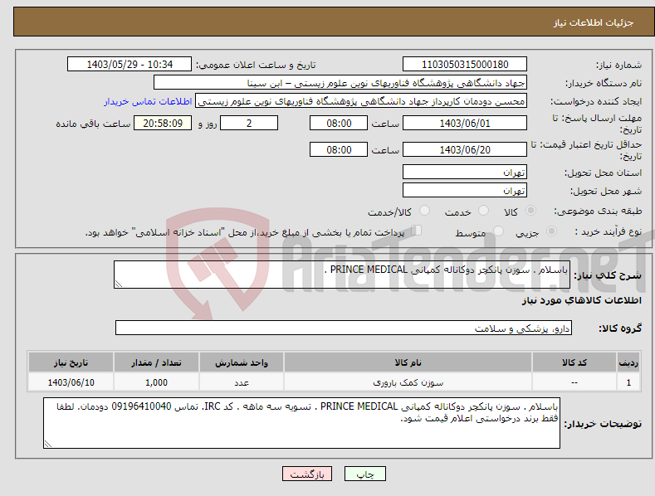
Task: Click the resize handle of description textarea
Action: click(x=119, y=284)
